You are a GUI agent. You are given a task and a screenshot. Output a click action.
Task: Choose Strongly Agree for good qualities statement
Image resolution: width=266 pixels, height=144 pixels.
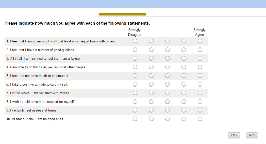(200, 50)
